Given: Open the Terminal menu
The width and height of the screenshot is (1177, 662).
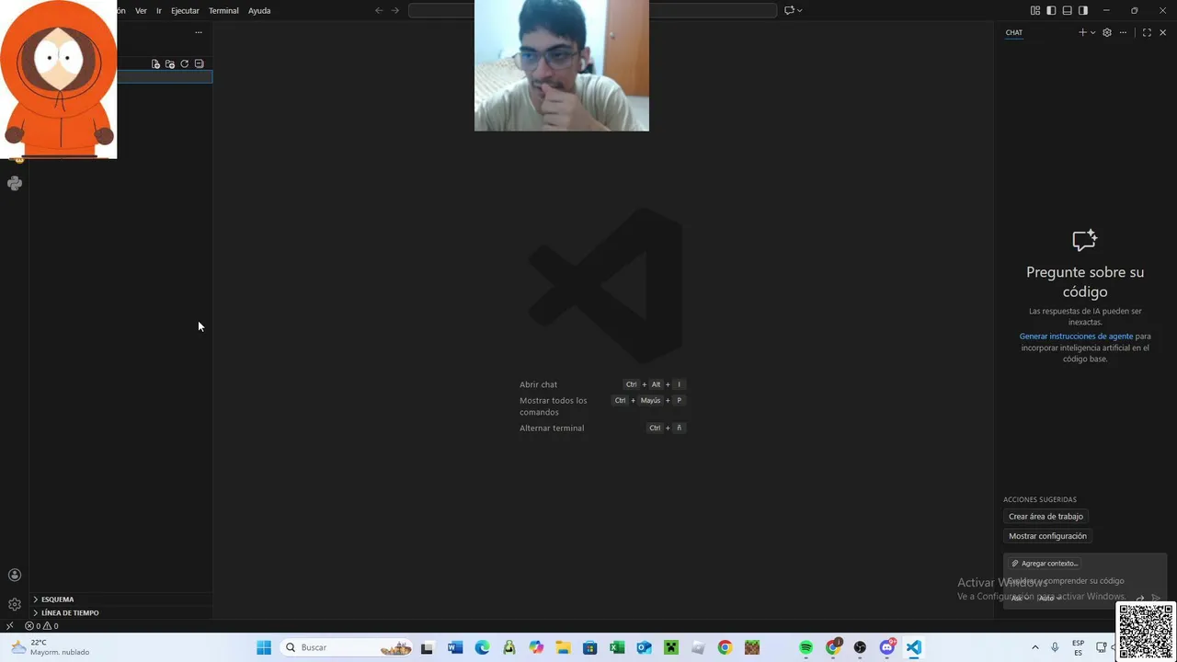Looking at the screenshot, I should coord(223,10).
